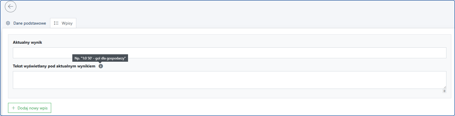455x116 pixels.
Task: Click the info icon next to text label
Action: click(x=101, y=66)
